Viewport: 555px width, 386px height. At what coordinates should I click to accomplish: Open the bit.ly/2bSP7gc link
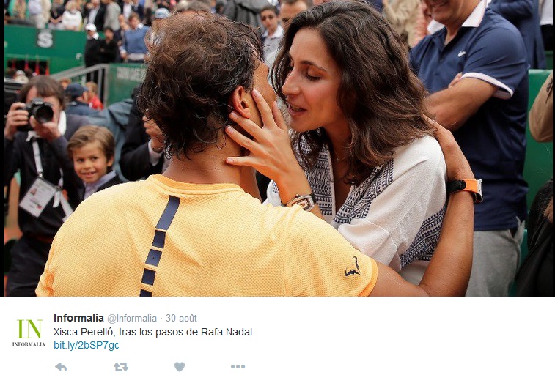point(86,346)
